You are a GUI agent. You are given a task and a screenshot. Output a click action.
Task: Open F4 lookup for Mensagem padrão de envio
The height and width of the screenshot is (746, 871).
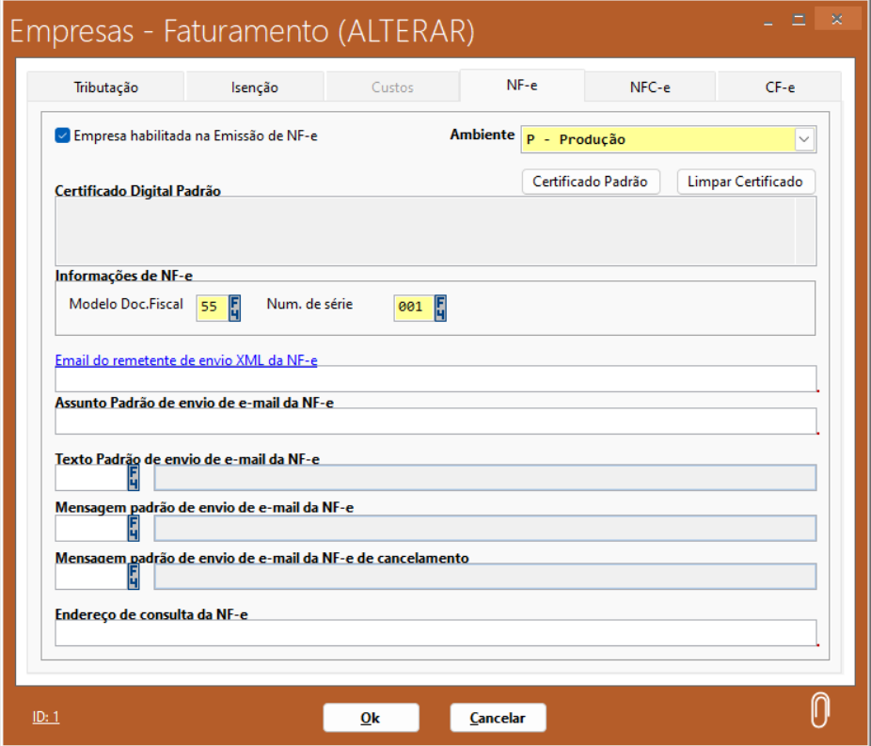(133, 528)
